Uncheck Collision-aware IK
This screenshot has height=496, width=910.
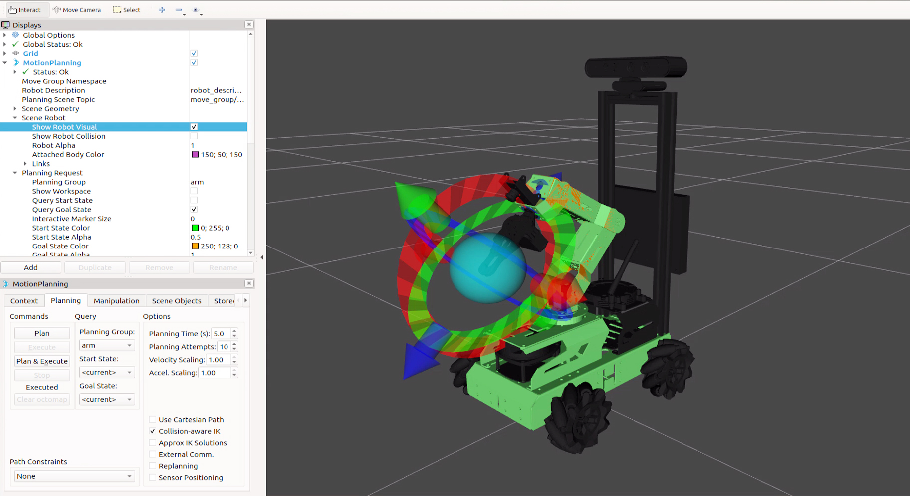click(153, 431)
